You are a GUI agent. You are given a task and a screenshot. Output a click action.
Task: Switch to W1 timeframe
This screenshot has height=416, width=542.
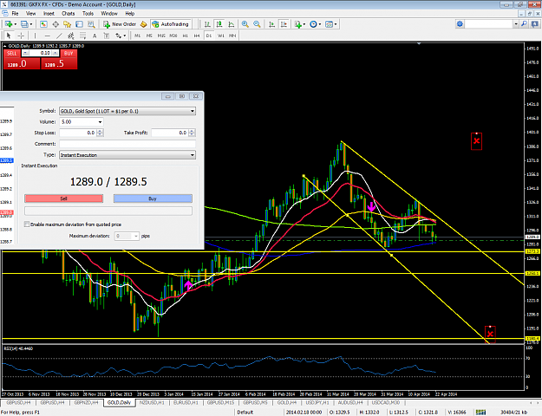tap(220, 36)
